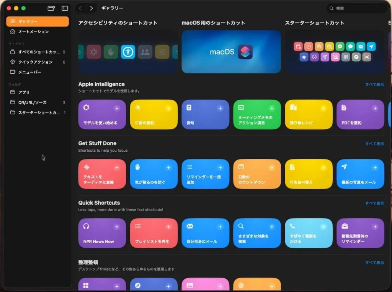Open the プレイリストを再生 card

click(154, 233)
